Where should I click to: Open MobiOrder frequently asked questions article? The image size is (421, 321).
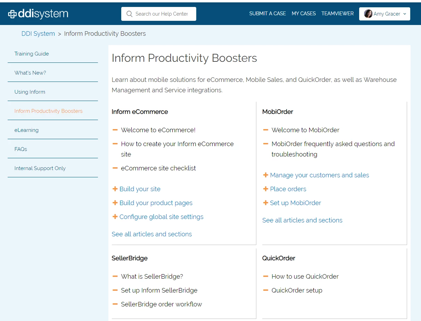click(333, 149)
